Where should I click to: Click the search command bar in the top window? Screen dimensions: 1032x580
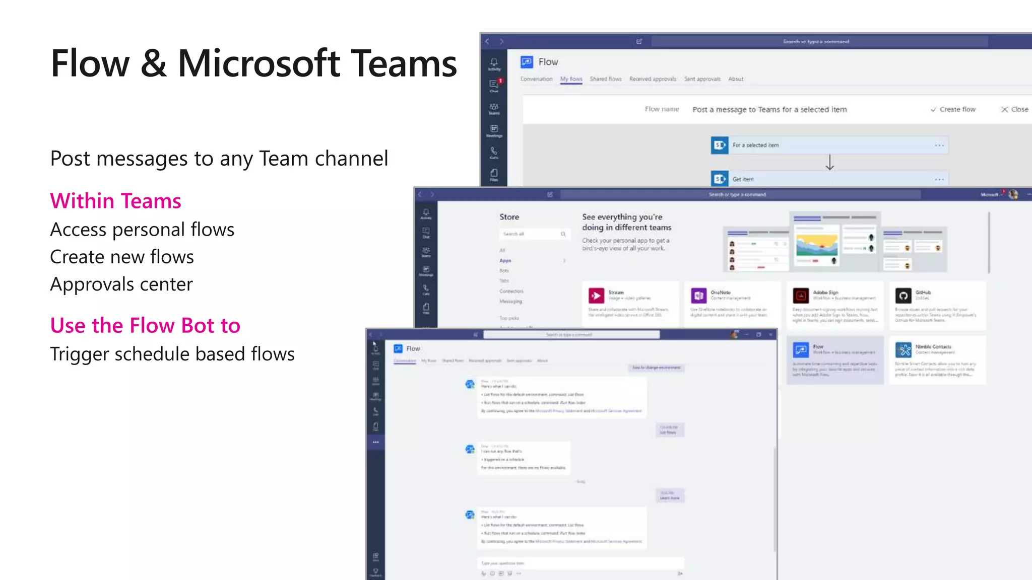819,41
